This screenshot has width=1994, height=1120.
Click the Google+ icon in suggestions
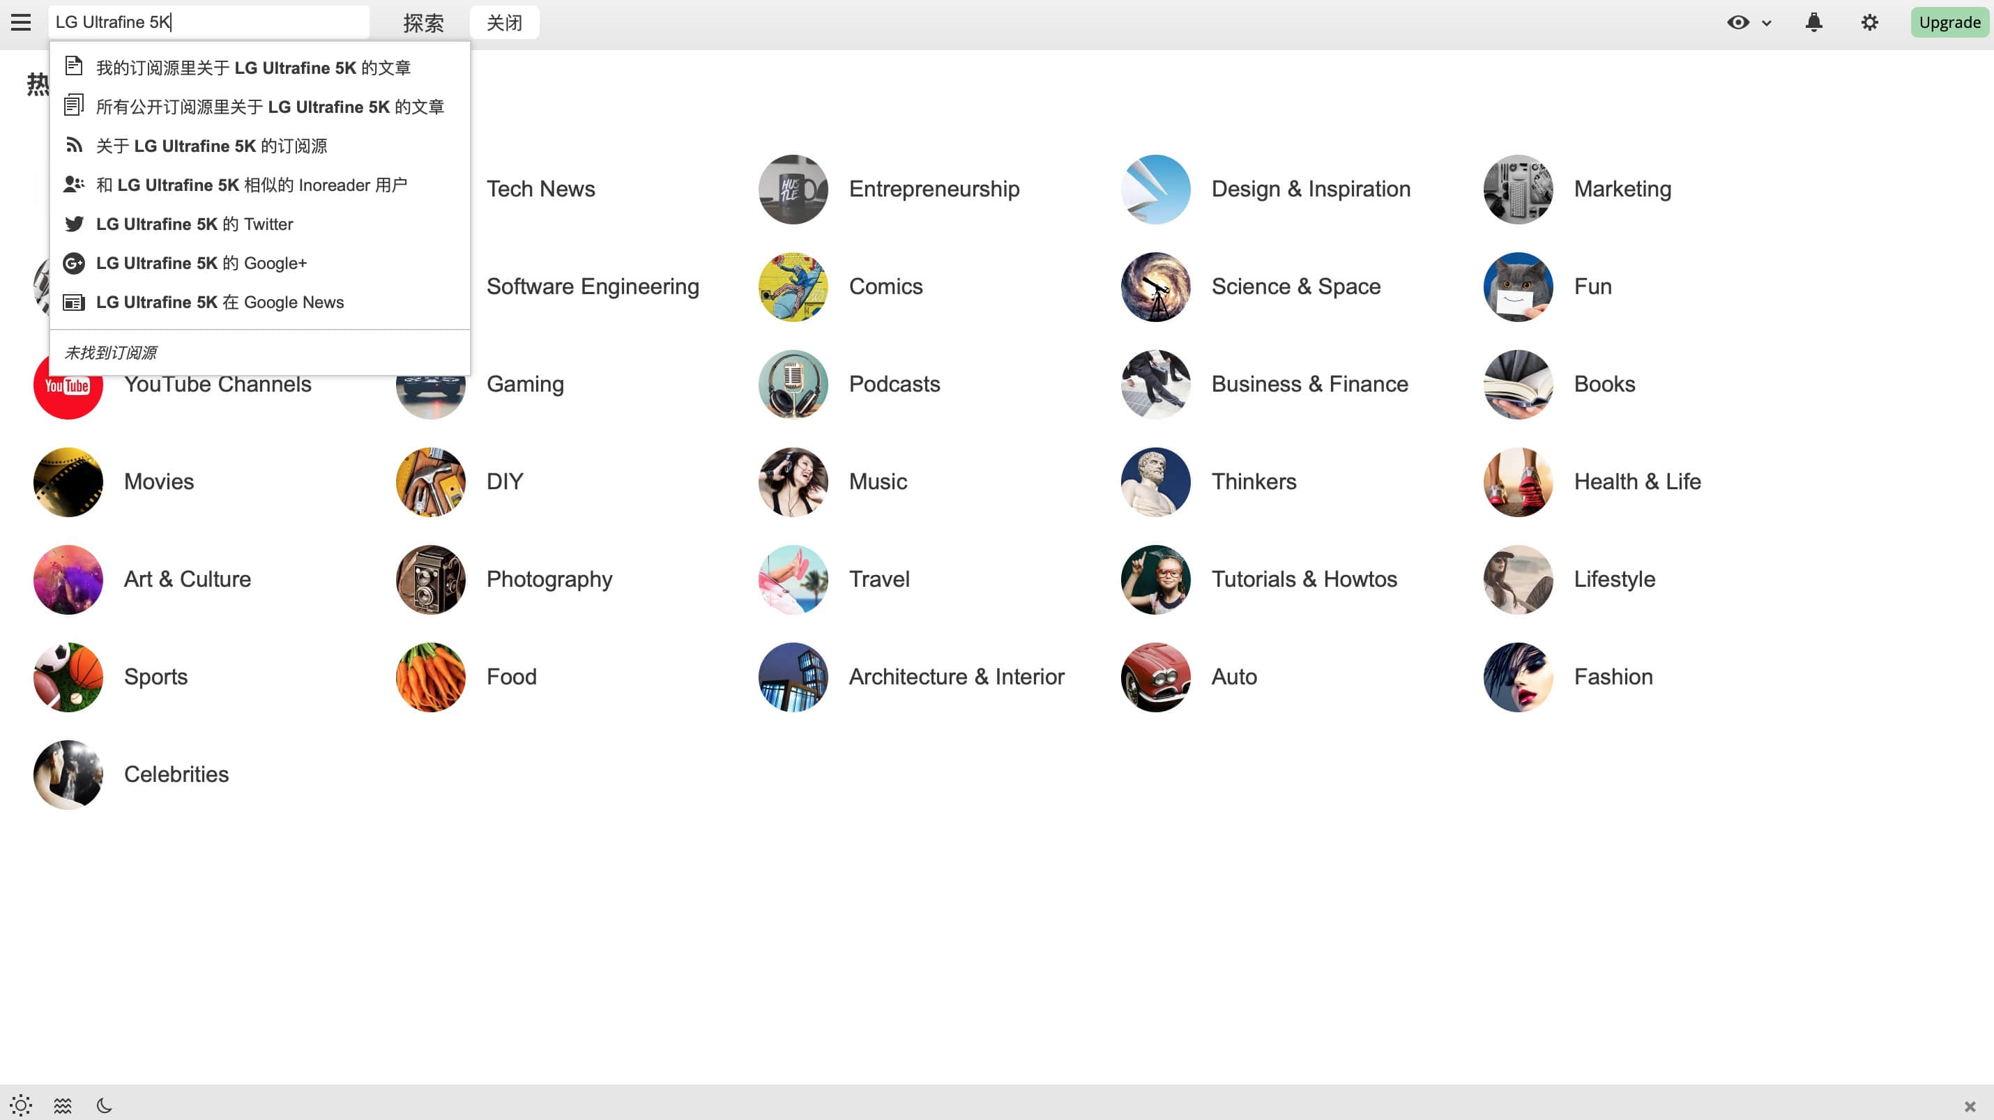point(73,263)
